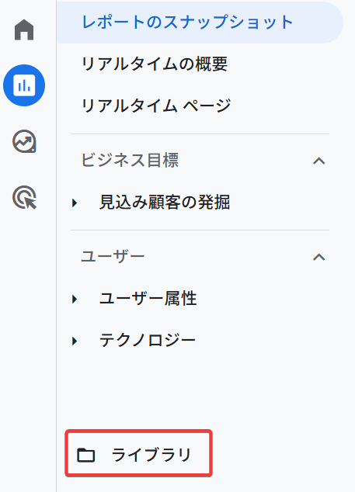Click the ライブラリ folder icon
The image size is (355, 492).
click(x=85, y=455)
